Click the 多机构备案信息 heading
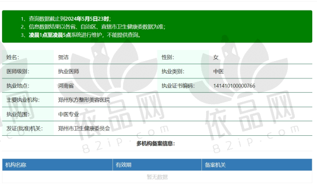The image size is (317, 190). click(155, 144)
